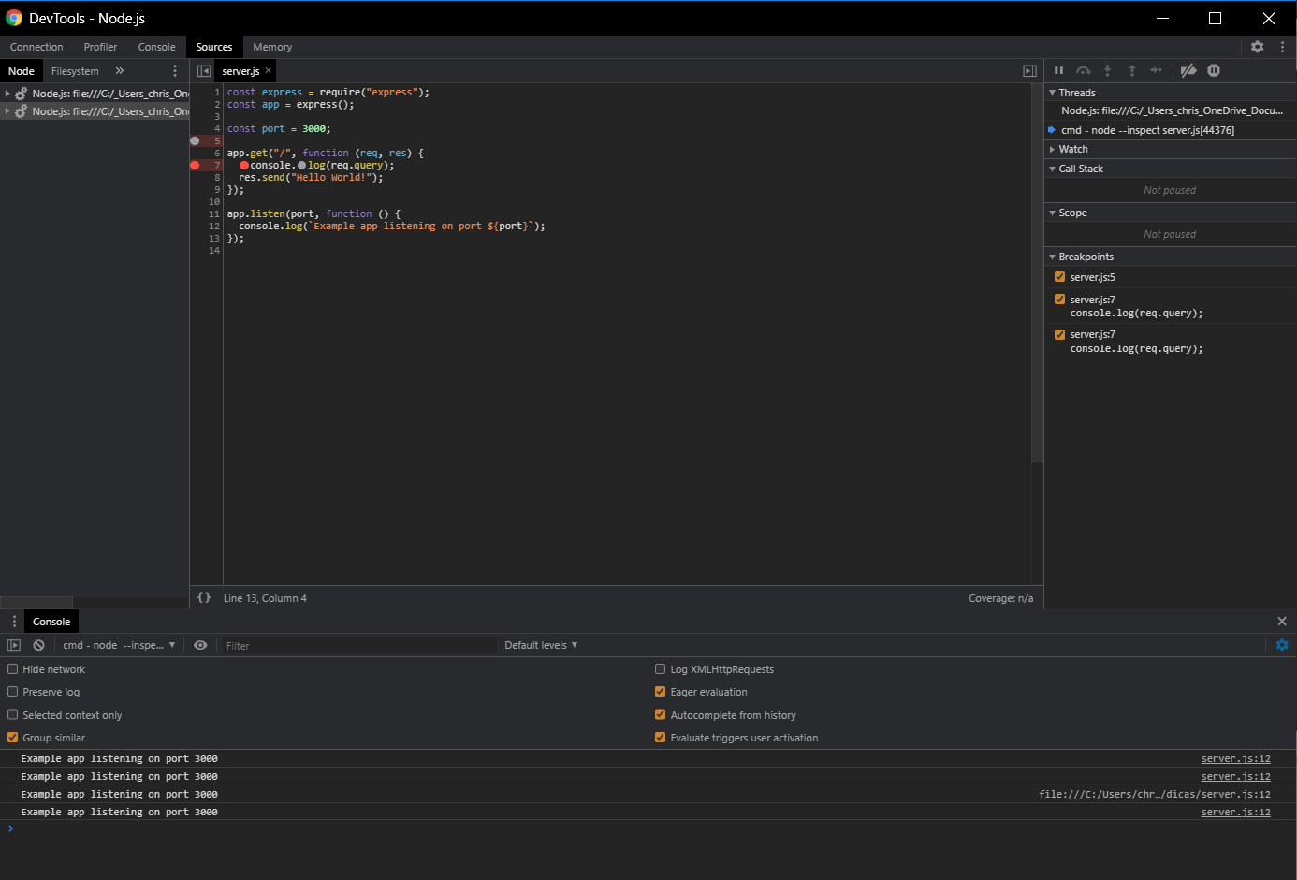The image size is (1297, 880).
Task: Show more navigator tabs chevron
Action: click(x=120, y=71)
